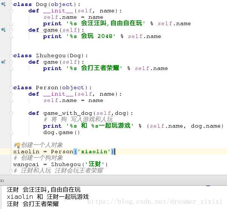The height and width of the screenshot is (209, 227).
Task: Click the overridden-method marker beside Dog's game method
Action: click(3, 30)
